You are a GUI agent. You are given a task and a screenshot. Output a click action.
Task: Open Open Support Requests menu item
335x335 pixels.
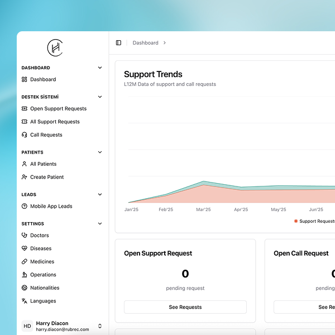coord(58,109)
